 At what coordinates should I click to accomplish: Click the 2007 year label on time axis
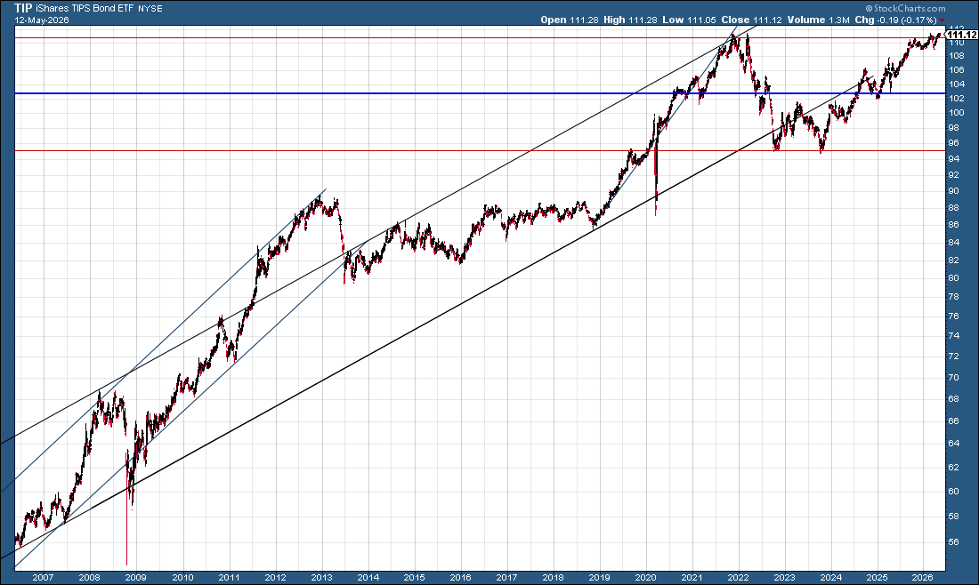[43, 578]
